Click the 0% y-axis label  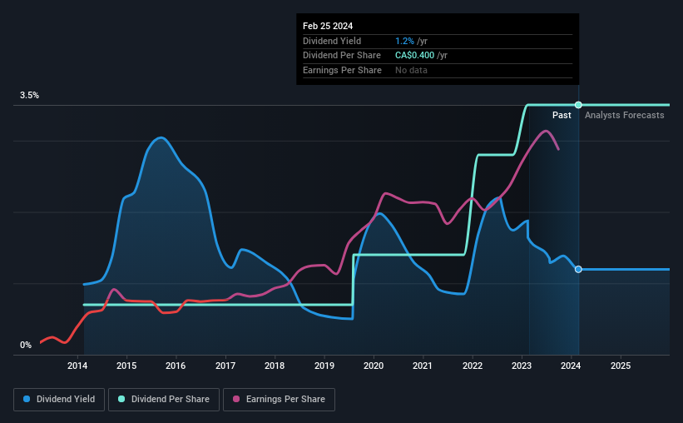(26, 345)
